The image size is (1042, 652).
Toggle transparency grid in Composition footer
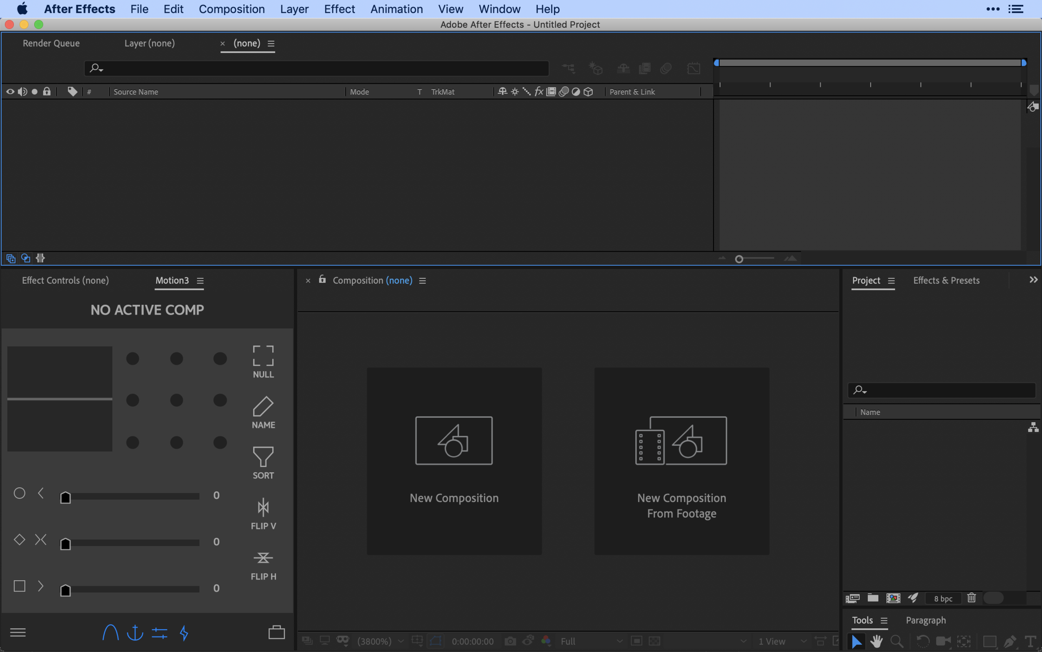coord(654,641)
